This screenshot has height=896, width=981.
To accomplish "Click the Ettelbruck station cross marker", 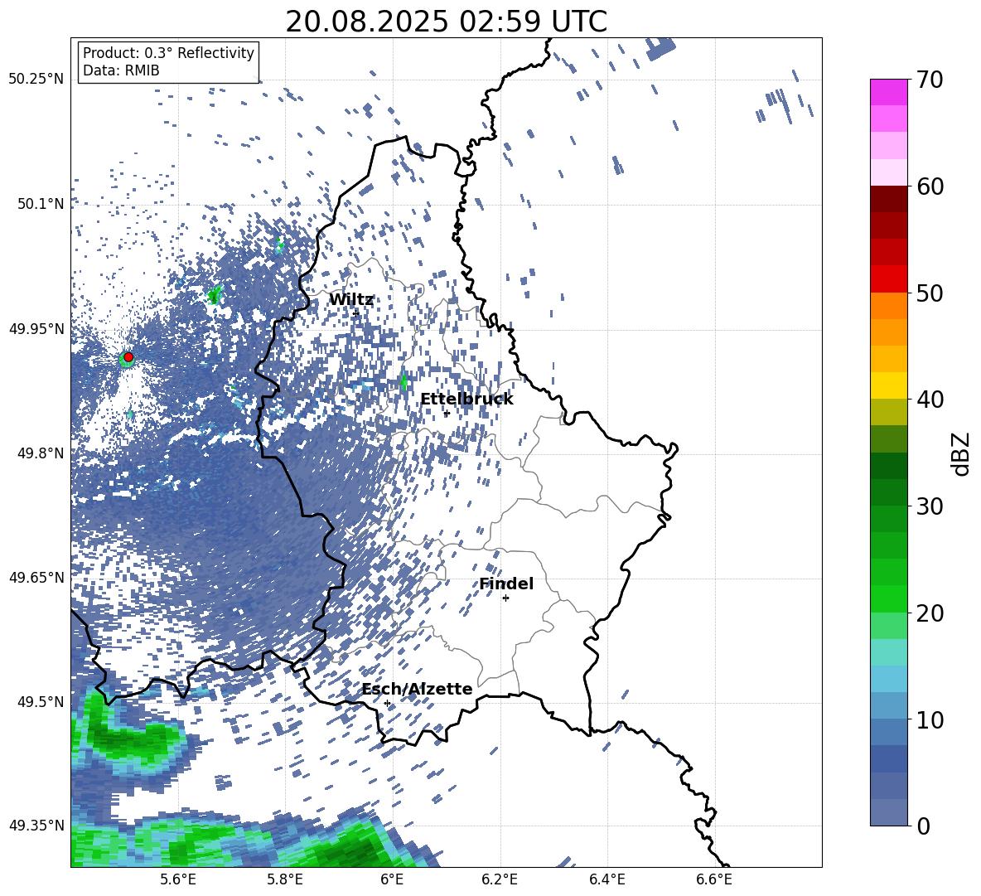I will pos(447,413).
